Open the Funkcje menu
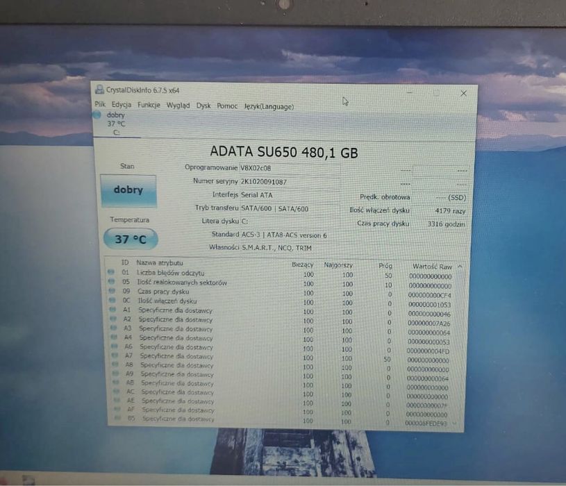Viewport: 566px width, 486px height. 149,105
